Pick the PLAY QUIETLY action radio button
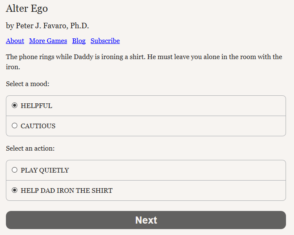This screenshot has width=294, height=235. pyautogui.click(x=14, y=170)
